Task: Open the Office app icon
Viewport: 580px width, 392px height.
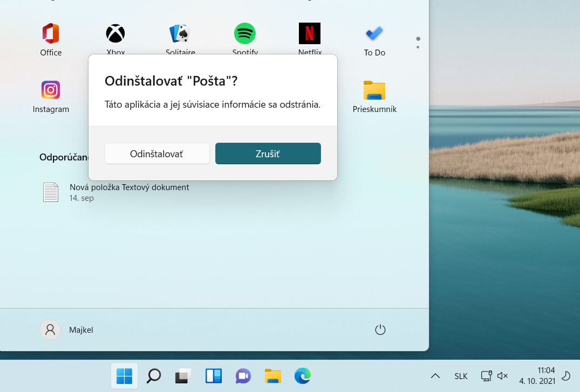Action: [x=51, y=34]
